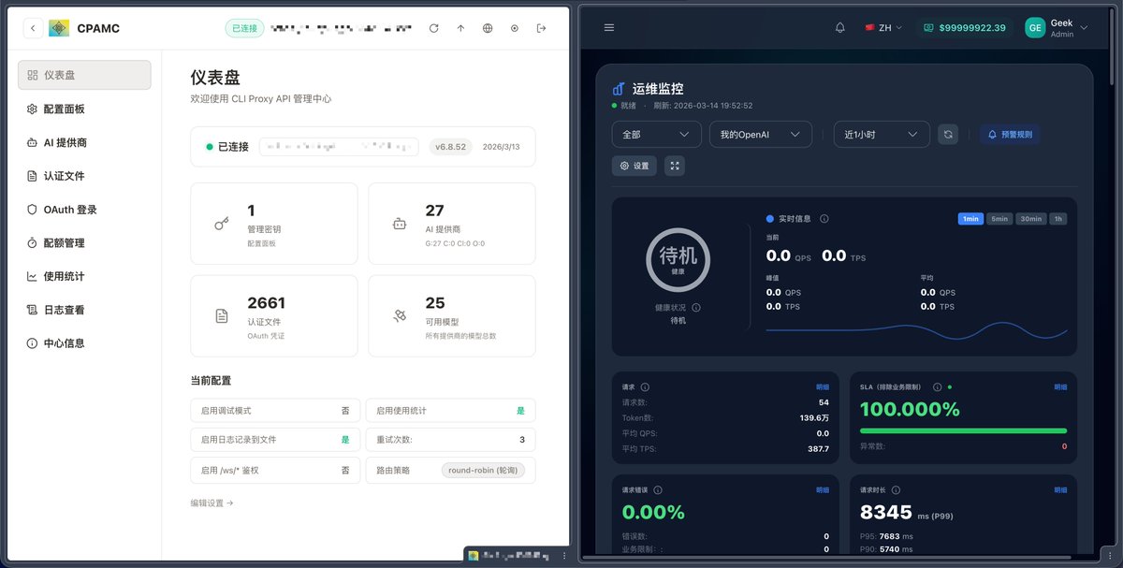
Task: Click the round-robin (轮询) routing badge
Action: coord(483,470)
